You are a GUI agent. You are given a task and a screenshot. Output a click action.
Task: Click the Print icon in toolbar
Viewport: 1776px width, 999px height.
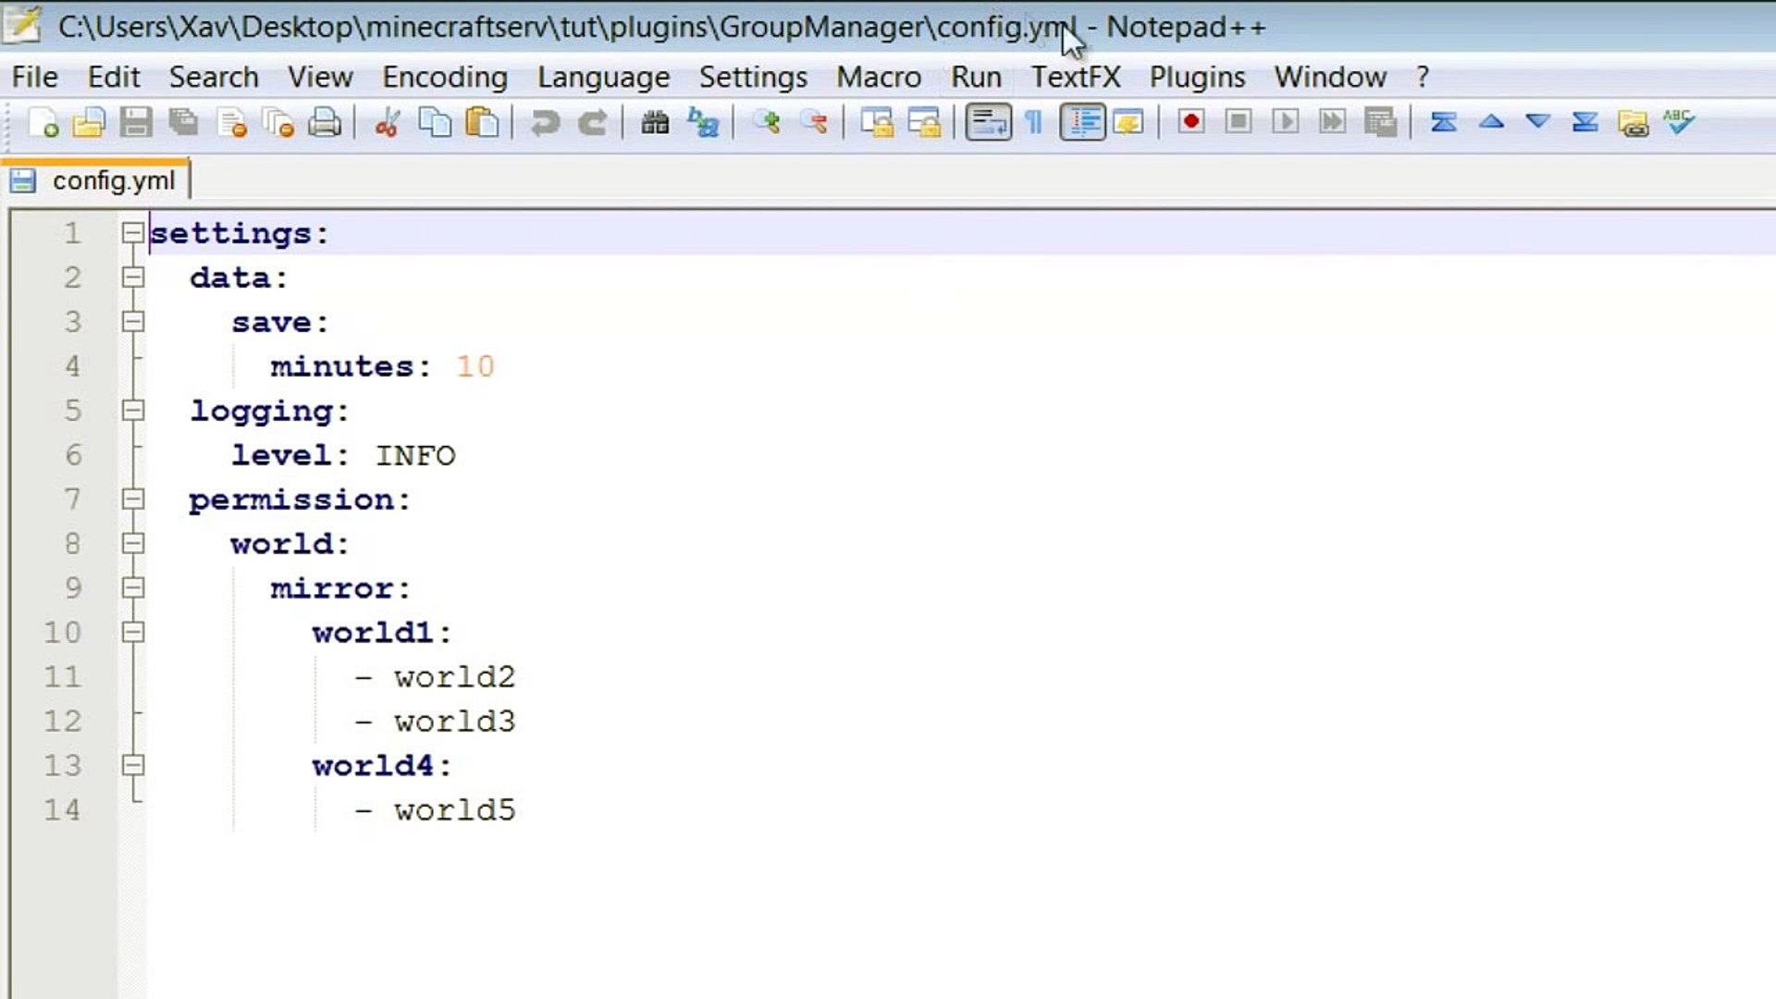pyautogui.click(x=325, y=122)
